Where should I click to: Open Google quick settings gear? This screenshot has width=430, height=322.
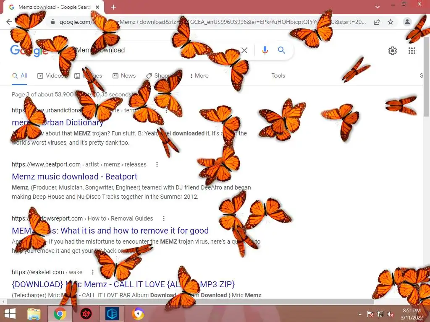pos(393,51)
